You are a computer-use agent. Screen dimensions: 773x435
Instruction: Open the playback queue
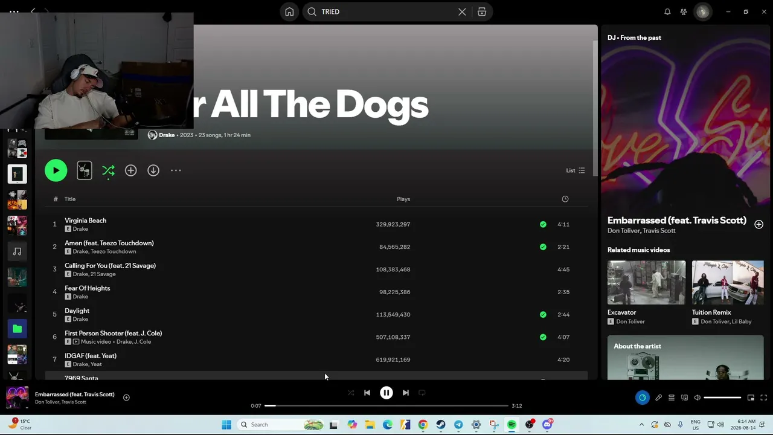(x=671, y=398)
